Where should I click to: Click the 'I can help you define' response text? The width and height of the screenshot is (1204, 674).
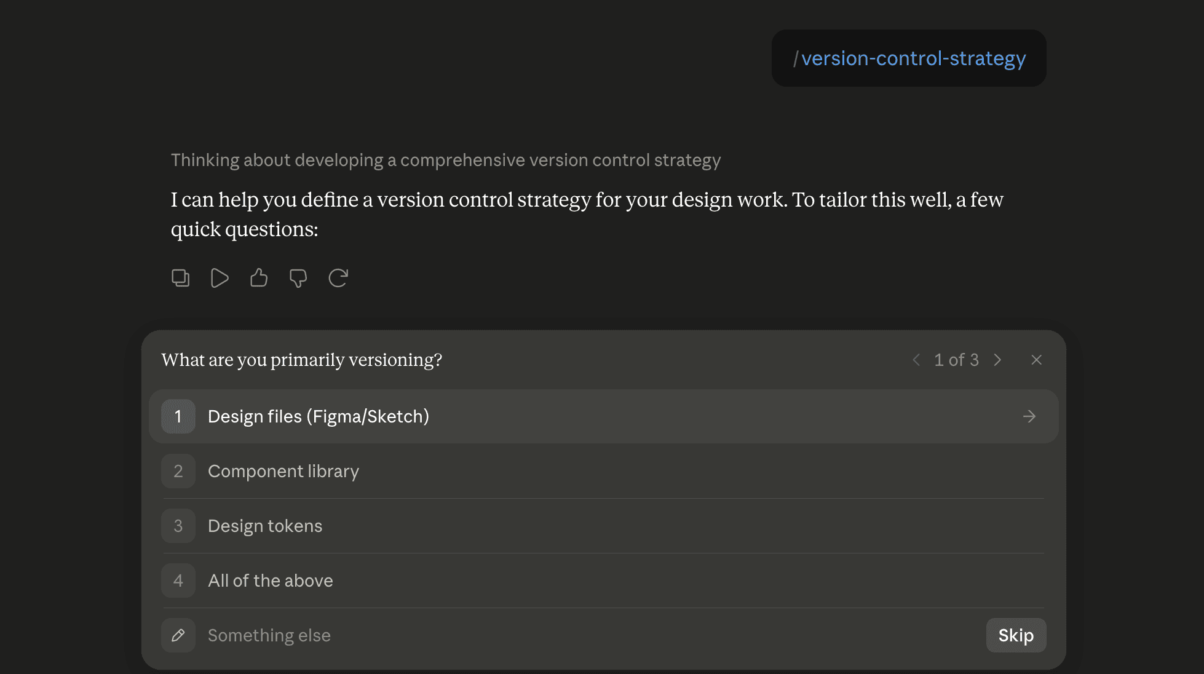coord(587,214)
